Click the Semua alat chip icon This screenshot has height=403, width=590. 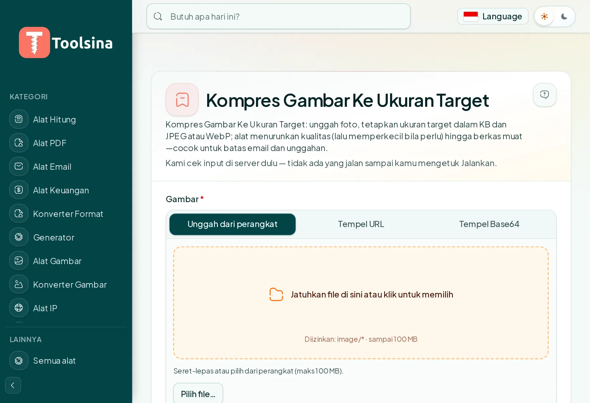coord(19,361)
